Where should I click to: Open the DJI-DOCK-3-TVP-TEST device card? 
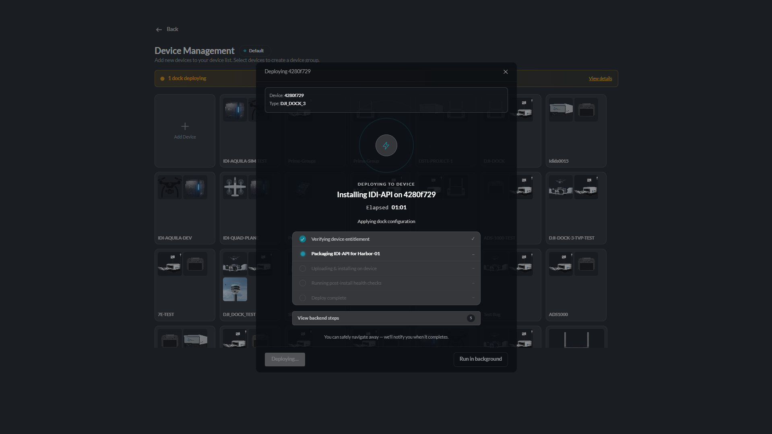coord(576,208)
